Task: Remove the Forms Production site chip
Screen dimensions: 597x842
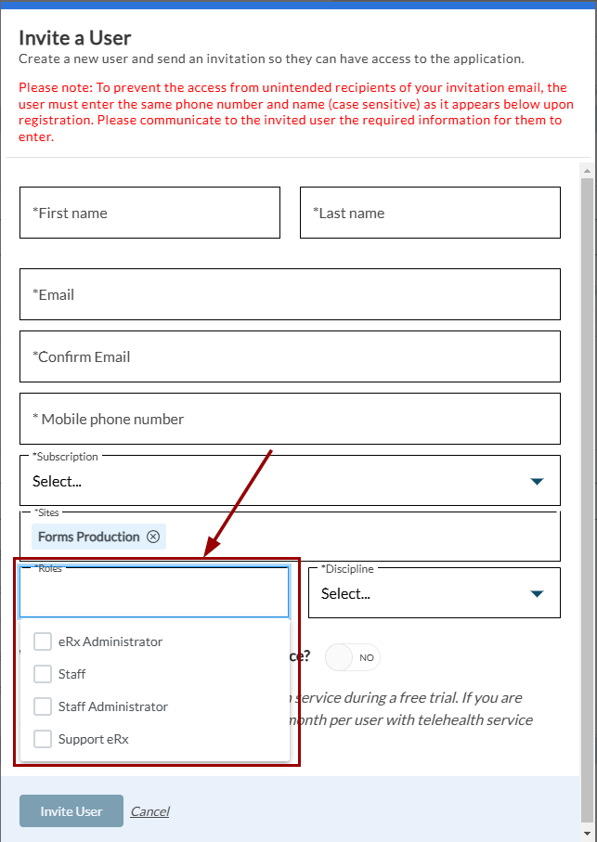Action: (153, 537)
